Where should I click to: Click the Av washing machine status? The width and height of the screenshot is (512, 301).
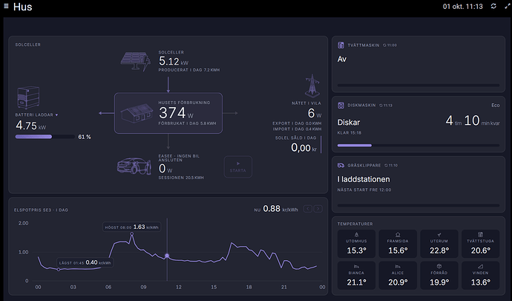(x=341, y=59)
